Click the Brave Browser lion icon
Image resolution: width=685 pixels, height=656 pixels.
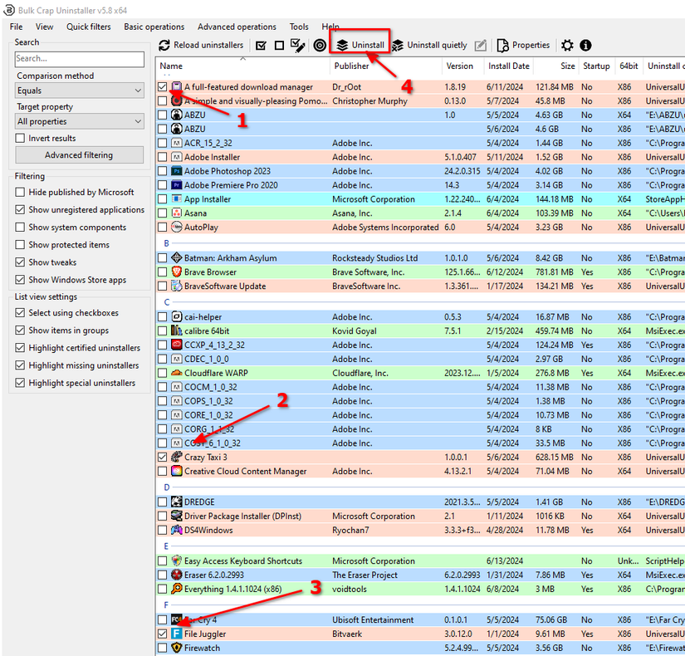tap(177, 272)
